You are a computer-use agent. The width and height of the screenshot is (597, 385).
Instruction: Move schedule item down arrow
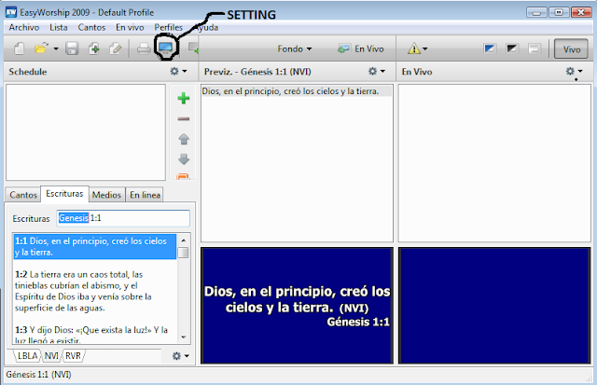(x=184, y=159)
